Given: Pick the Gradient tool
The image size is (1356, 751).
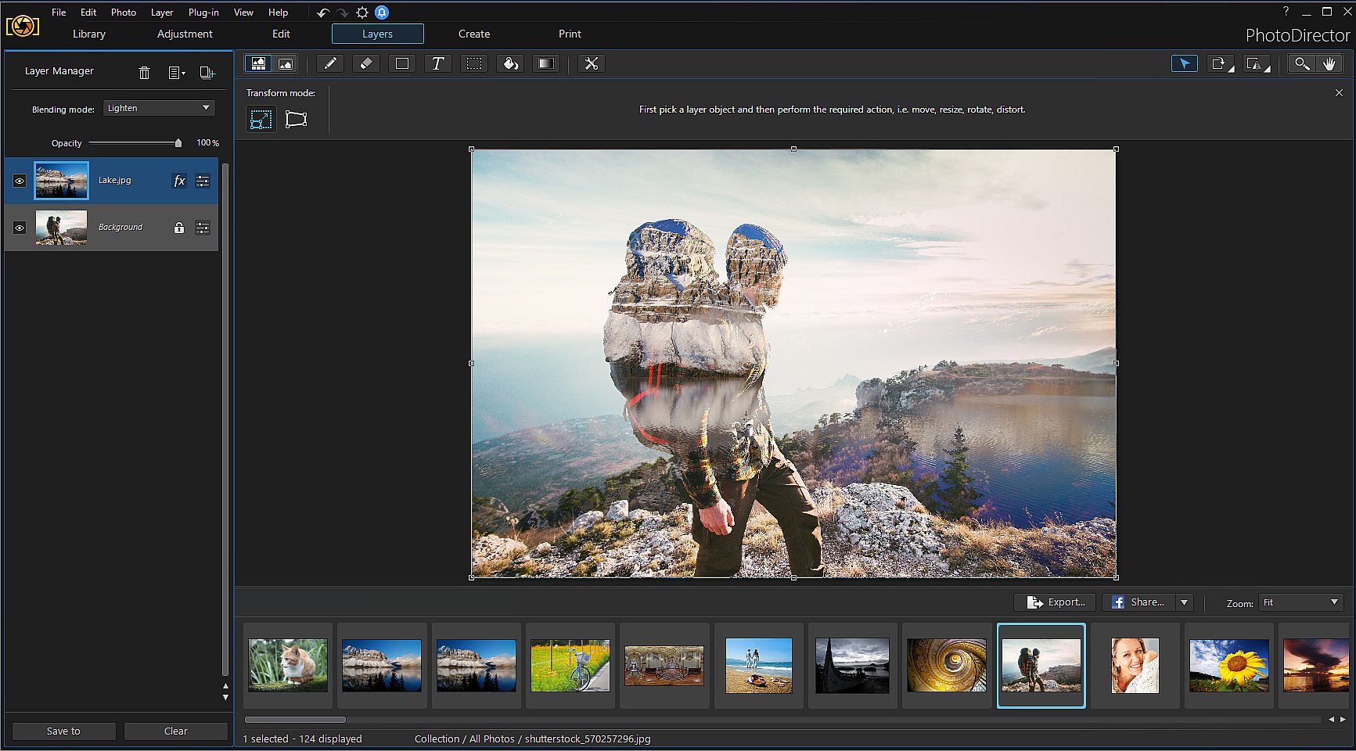Looking at the screenshot, I should tap(546, 64).
